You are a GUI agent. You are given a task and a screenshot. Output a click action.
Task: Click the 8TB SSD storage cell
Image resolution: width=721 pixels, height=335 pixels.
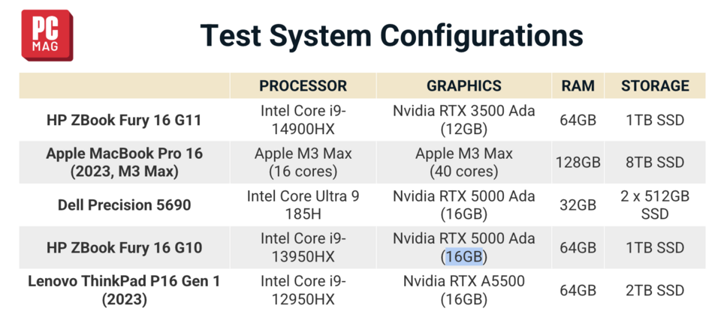(x=654, y=162)
